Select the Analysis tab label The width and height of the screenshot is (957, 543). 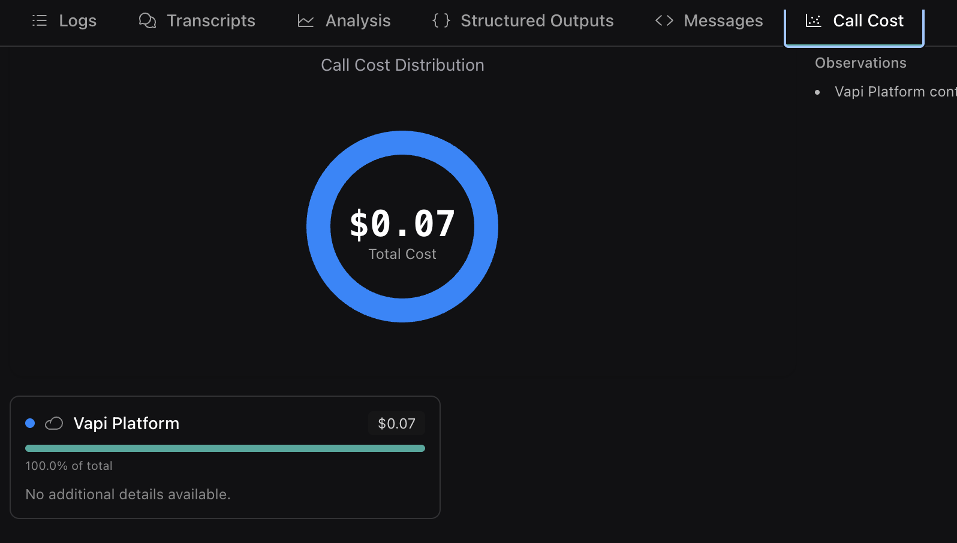(x=358, y=21)
